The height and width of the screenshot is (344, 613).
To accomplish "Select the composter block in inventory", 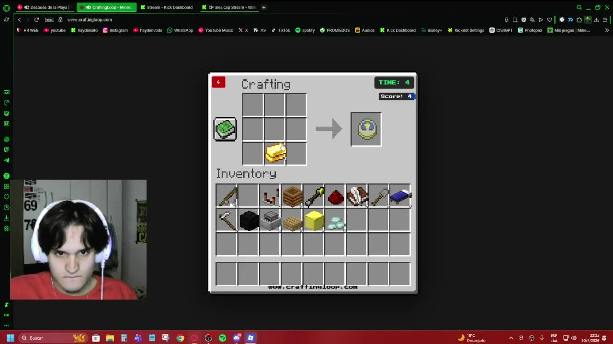I will click(x=292, y=196).
